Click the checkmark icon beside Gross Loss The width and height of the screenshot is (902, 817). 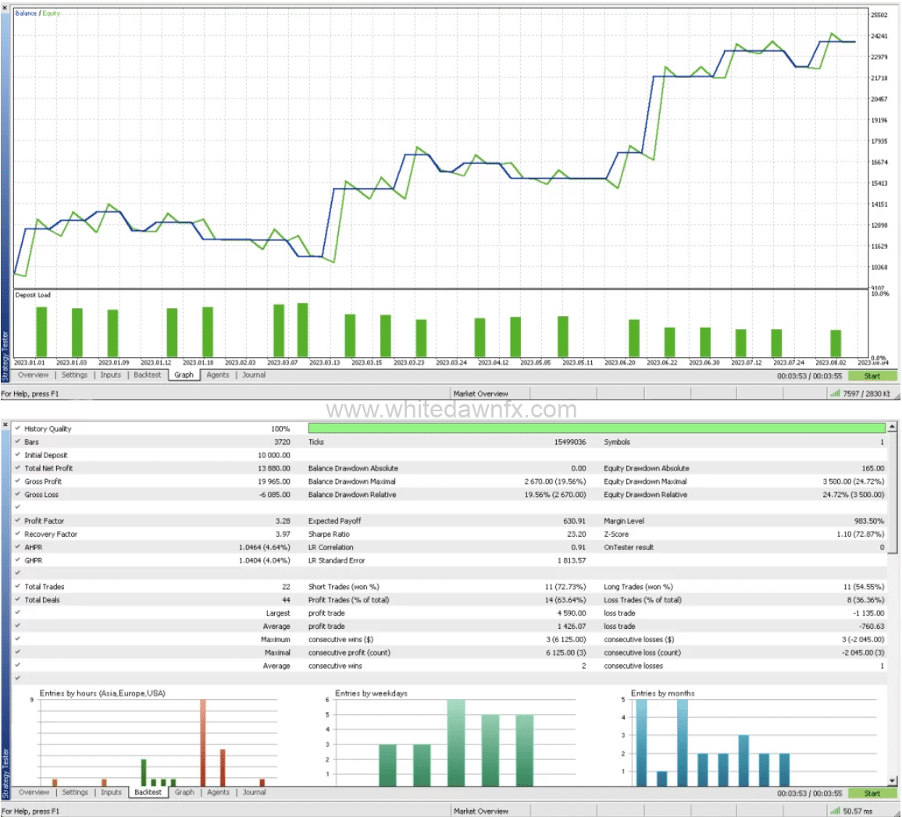17,495
